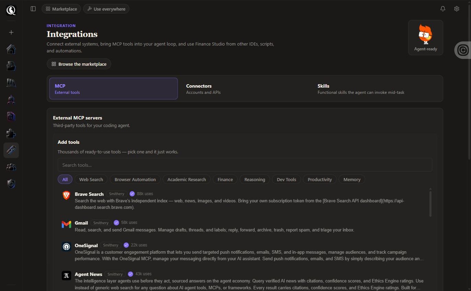Switch to the Skills tab

(377, 89)
